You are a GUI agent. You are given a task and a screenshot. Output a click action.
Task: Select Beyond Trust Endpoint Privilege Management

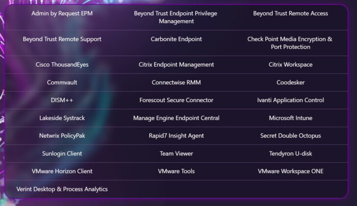pos(176,17)
